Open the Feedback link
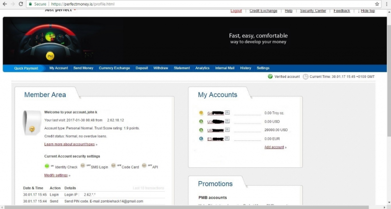This screenshot has width=391, height=209. pos(342,11)
